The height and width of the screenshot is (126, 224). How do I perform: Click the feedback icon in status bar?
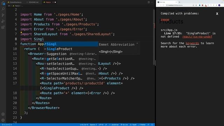click(x=148, y=125)
